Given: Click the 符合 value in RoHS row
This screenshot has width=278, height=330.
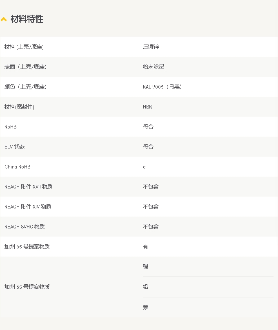Looking at the screenshot, I should (x=148, y=126).
